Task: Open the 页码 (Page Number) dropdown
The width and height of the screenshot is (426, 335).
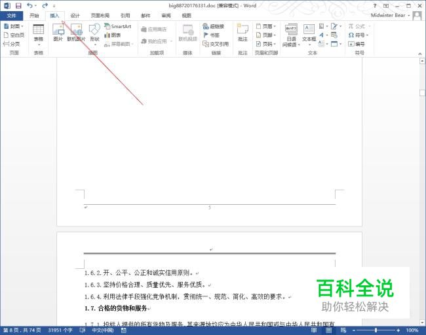Action: [x=266, y=44]
